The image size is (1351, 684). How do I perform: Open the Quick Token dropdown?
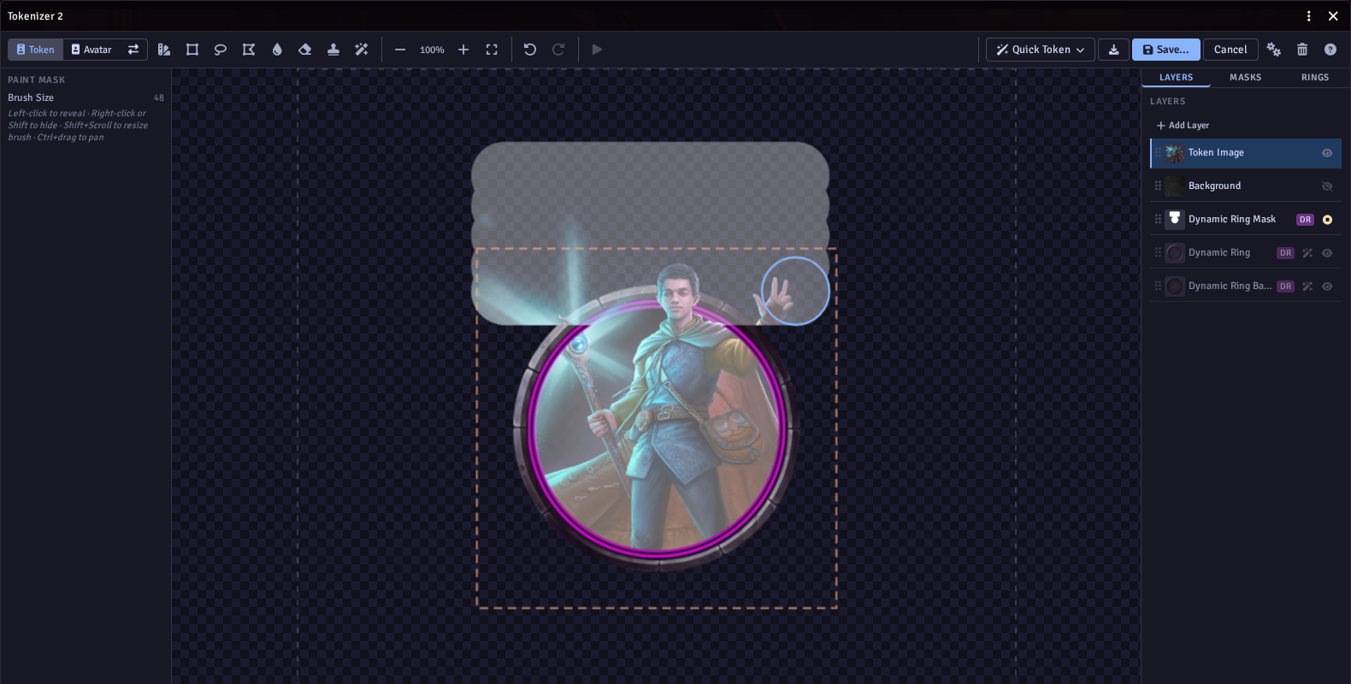pyautogui.click(x=1040, y=50)
